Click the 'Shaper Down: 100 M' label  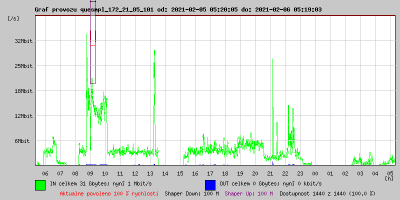tap(191, 193)
